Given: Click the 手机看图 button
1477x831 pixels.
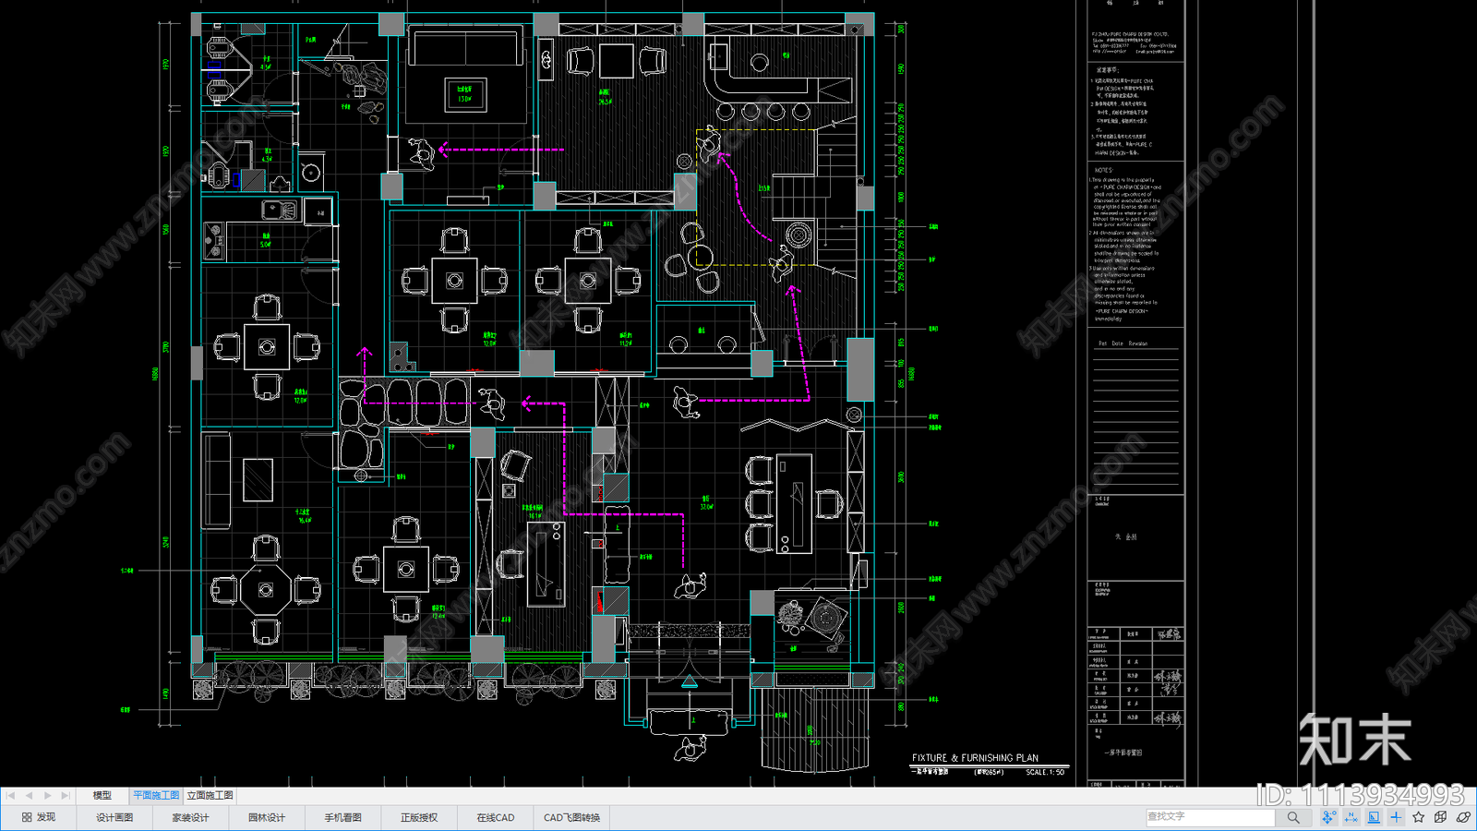Looking at the screenshot, I should 342,817.
